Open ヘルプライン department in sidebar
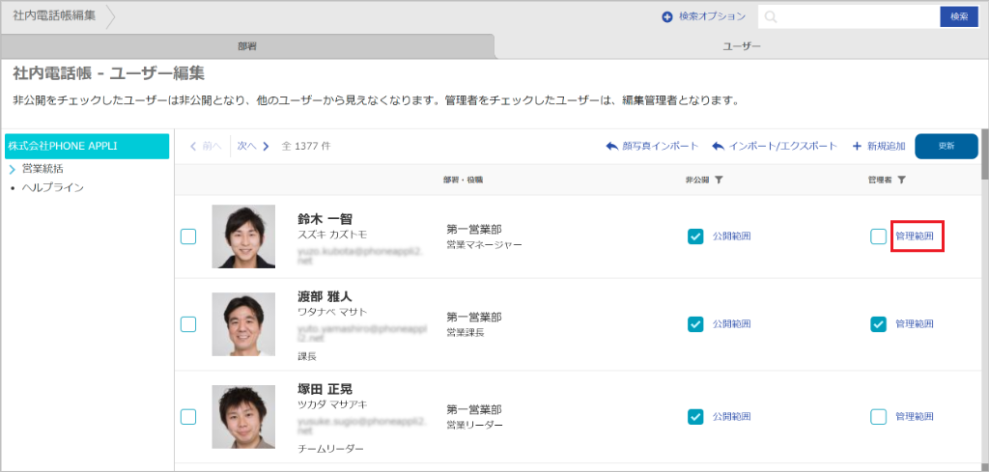The height and width of the screenshot is (472, 989). coord(52,187)
